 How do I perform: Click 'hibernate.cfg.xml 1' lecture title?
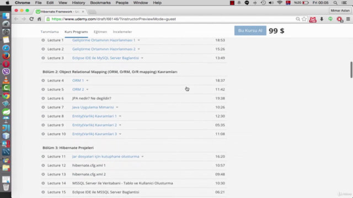pyautogui.click(x=89, y=166)
